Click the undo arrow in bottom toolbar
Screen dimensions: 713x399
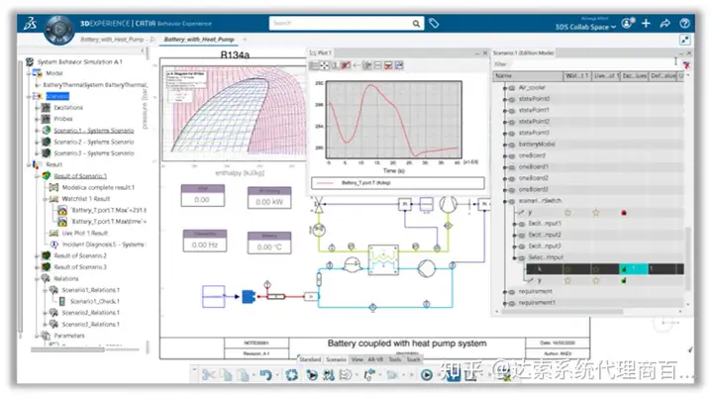(265, 375)
